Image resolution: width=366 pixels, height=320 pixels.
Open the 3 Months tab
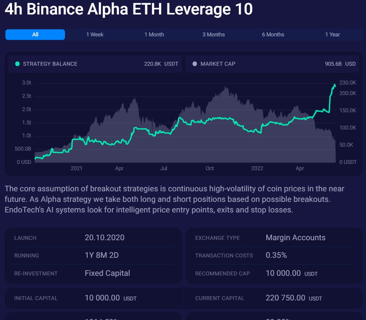pos(214,34)
